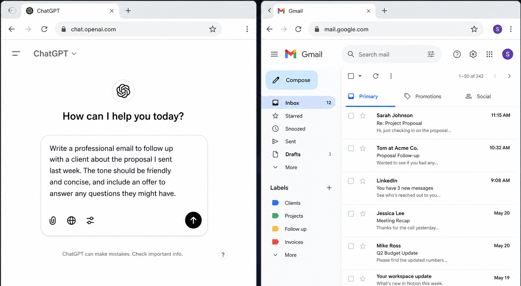Open Gmail main menu hamburger icon
The height and width of the screenshot is (286, 521).
point(274,54)
